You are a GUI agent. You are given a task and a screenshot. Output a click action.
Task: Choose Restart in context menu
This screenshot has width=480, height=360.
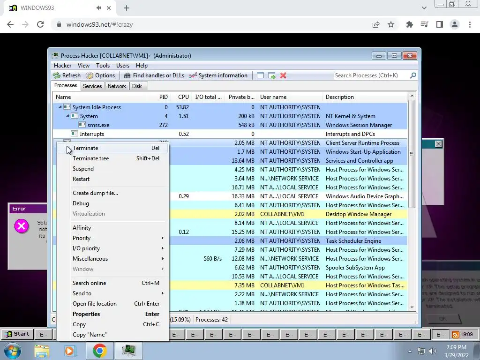tap(112, 179)
